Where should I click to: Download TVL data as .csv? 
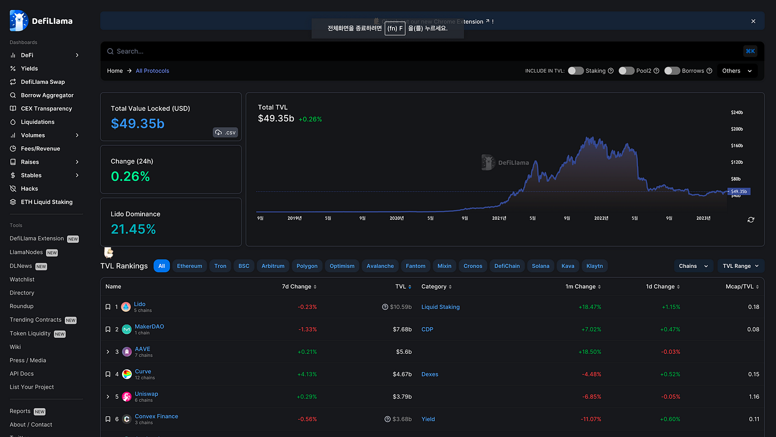click(225, 133)
